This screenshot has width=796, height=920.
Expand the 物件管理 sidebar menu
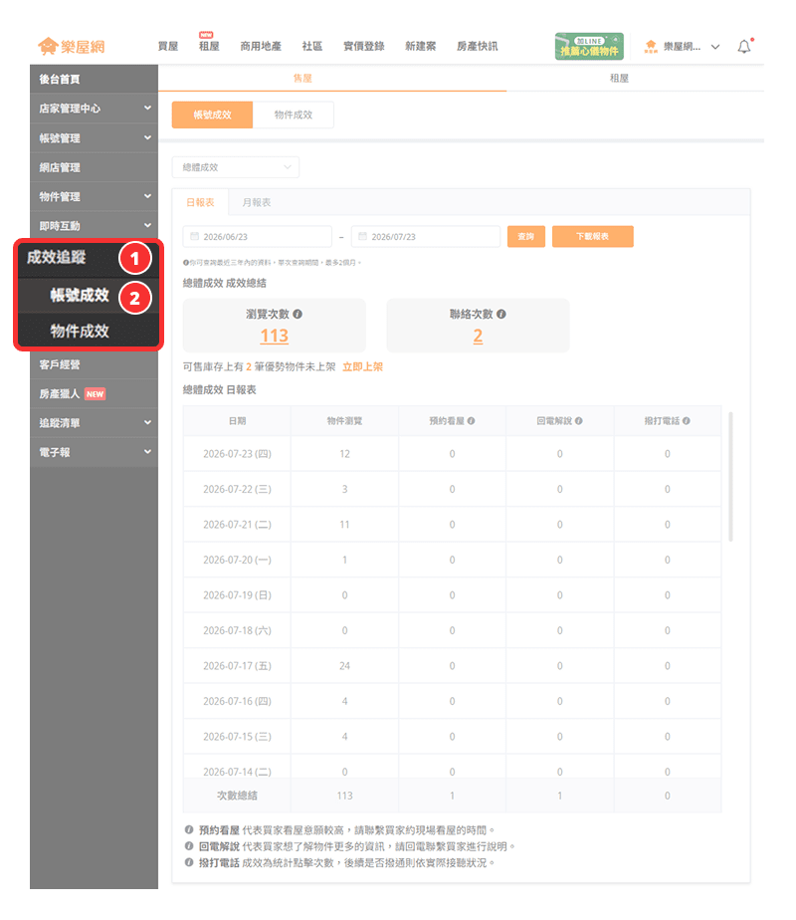click(x=94, y=196)
